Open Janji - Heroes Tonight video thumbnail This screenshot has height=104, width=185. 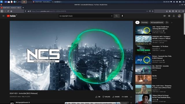(x=143, y=30)
